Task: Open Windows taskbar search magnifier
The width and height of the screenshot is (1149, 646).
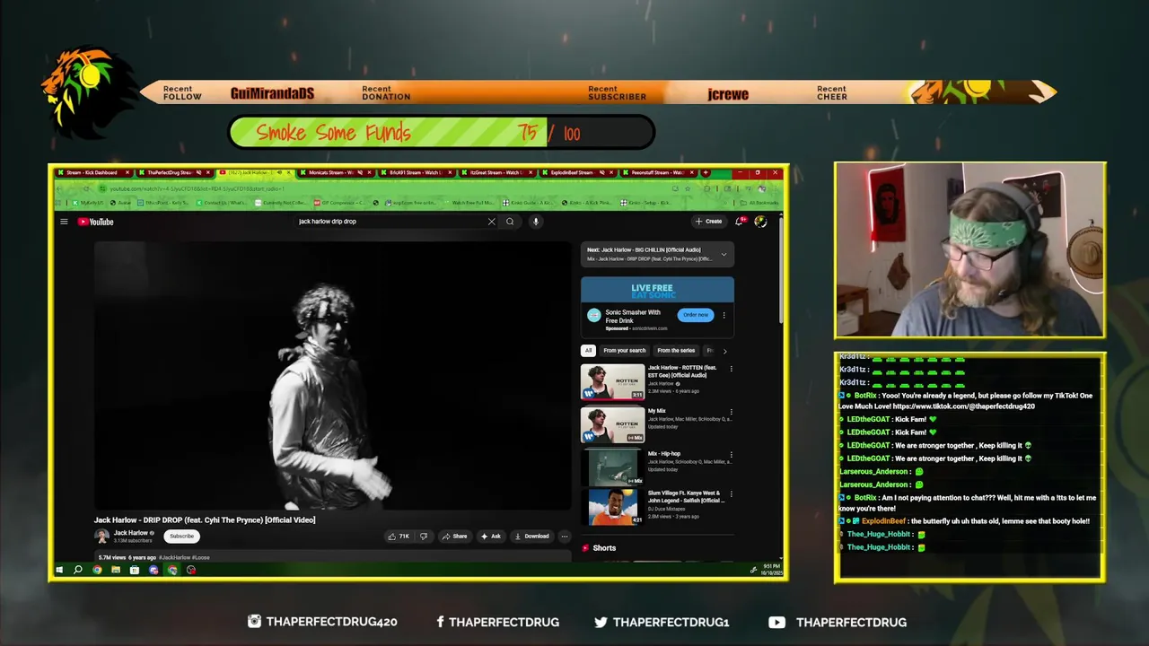Action: coord(78,570)
